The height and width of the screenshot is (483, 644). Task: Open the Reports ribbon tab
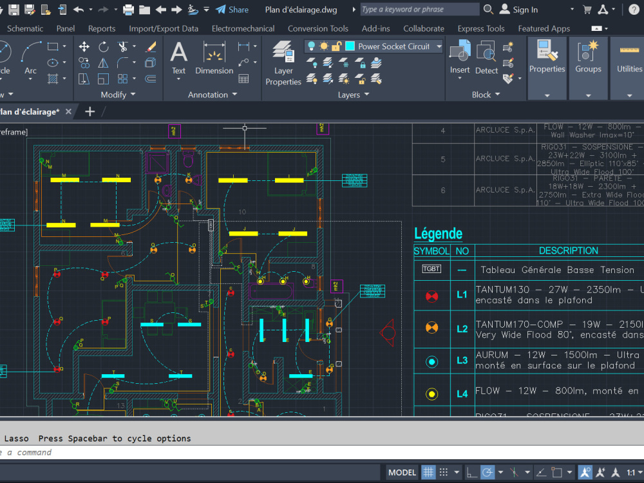pyautogui.click(x=102, y=28)
